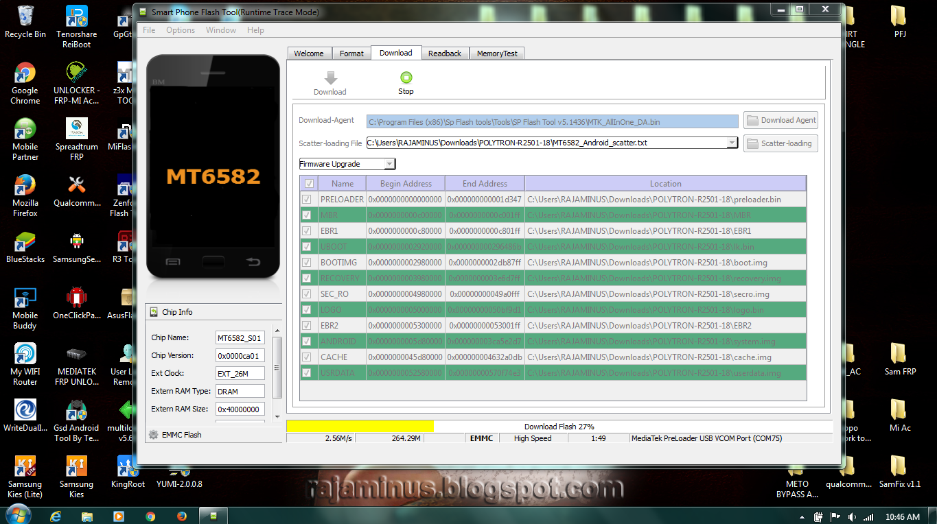Screen dimensions: 937x524
Task: Toggle the UBOOT row checkbox
Action: click(x=307, y=247)
